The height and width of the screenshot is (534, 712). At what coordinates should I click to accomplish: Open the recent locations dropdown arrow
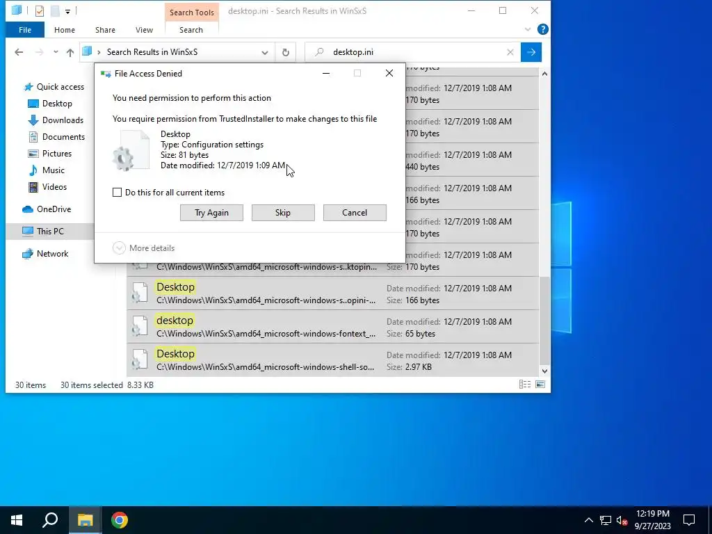[56, 52]
